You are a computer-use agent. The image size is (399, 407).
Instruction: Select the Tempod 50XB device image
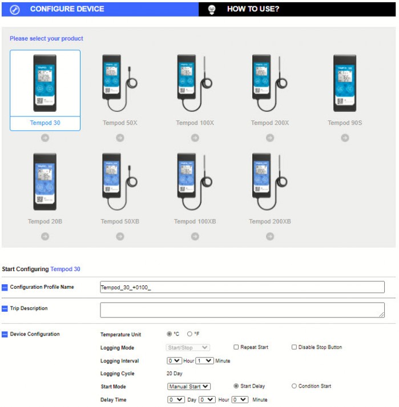(x=120, y=182)
